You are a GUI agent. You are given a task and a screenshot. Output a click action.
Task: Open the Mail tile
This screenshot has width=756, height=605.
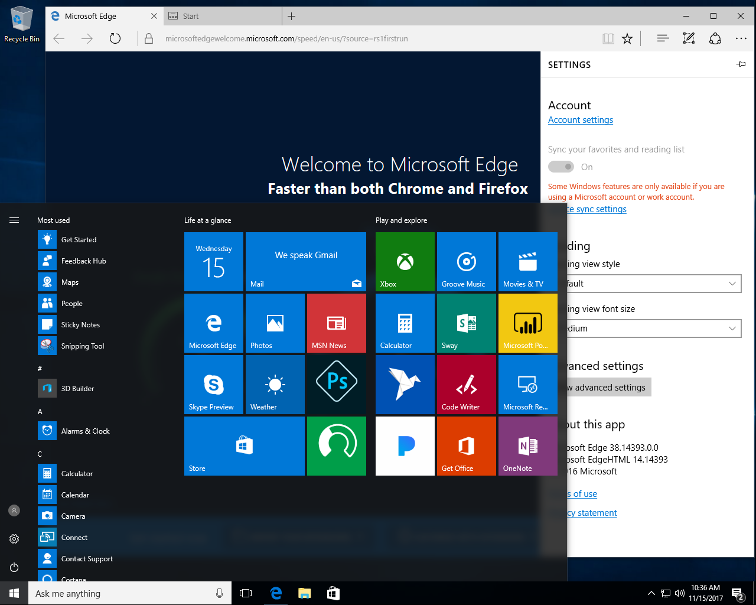pos(306,262)
